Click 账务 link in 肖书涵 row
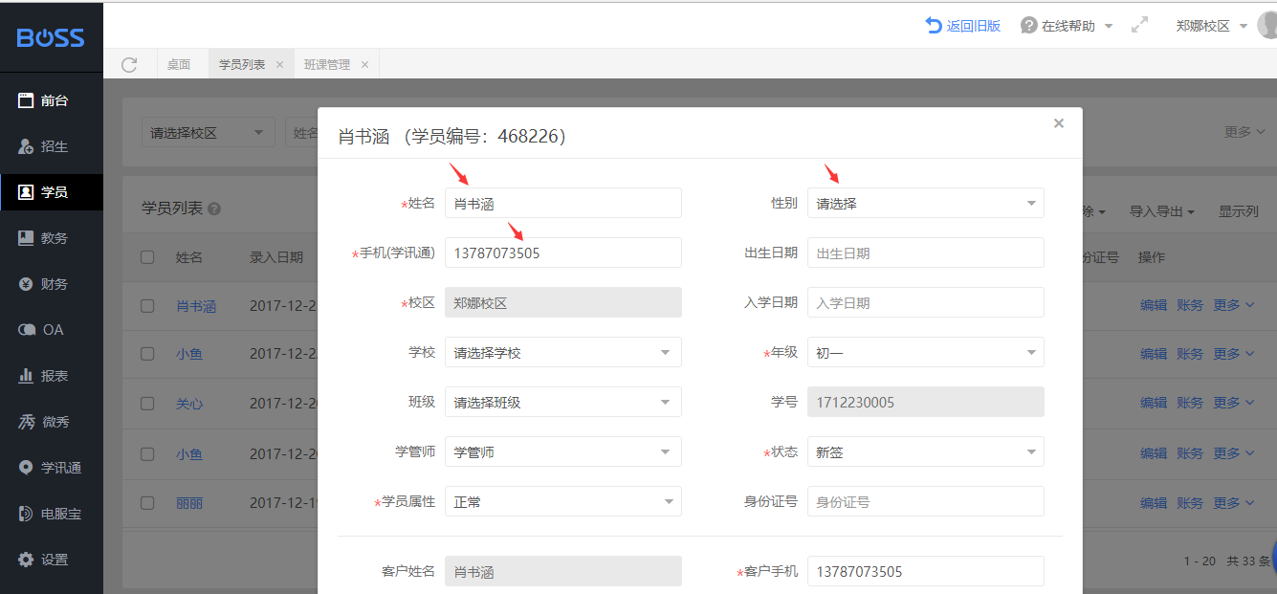This screenshot has width=1277, height=594. [1190, 305]
